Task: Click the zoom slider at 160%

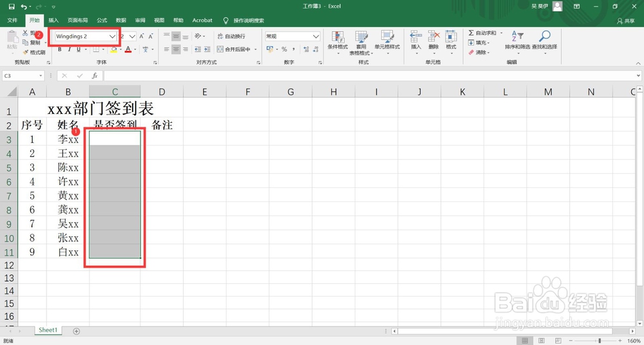Action: tap(600, 341)
